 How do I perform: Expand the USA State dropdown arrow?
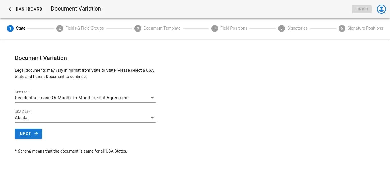point(152,118)
